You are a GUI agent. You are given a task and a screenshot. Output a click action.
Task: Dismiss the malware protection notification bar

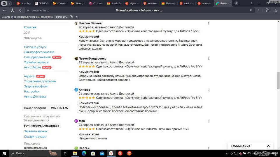point(77,17)
